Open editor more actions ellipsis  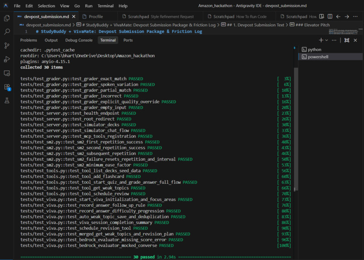pos(355,16)
